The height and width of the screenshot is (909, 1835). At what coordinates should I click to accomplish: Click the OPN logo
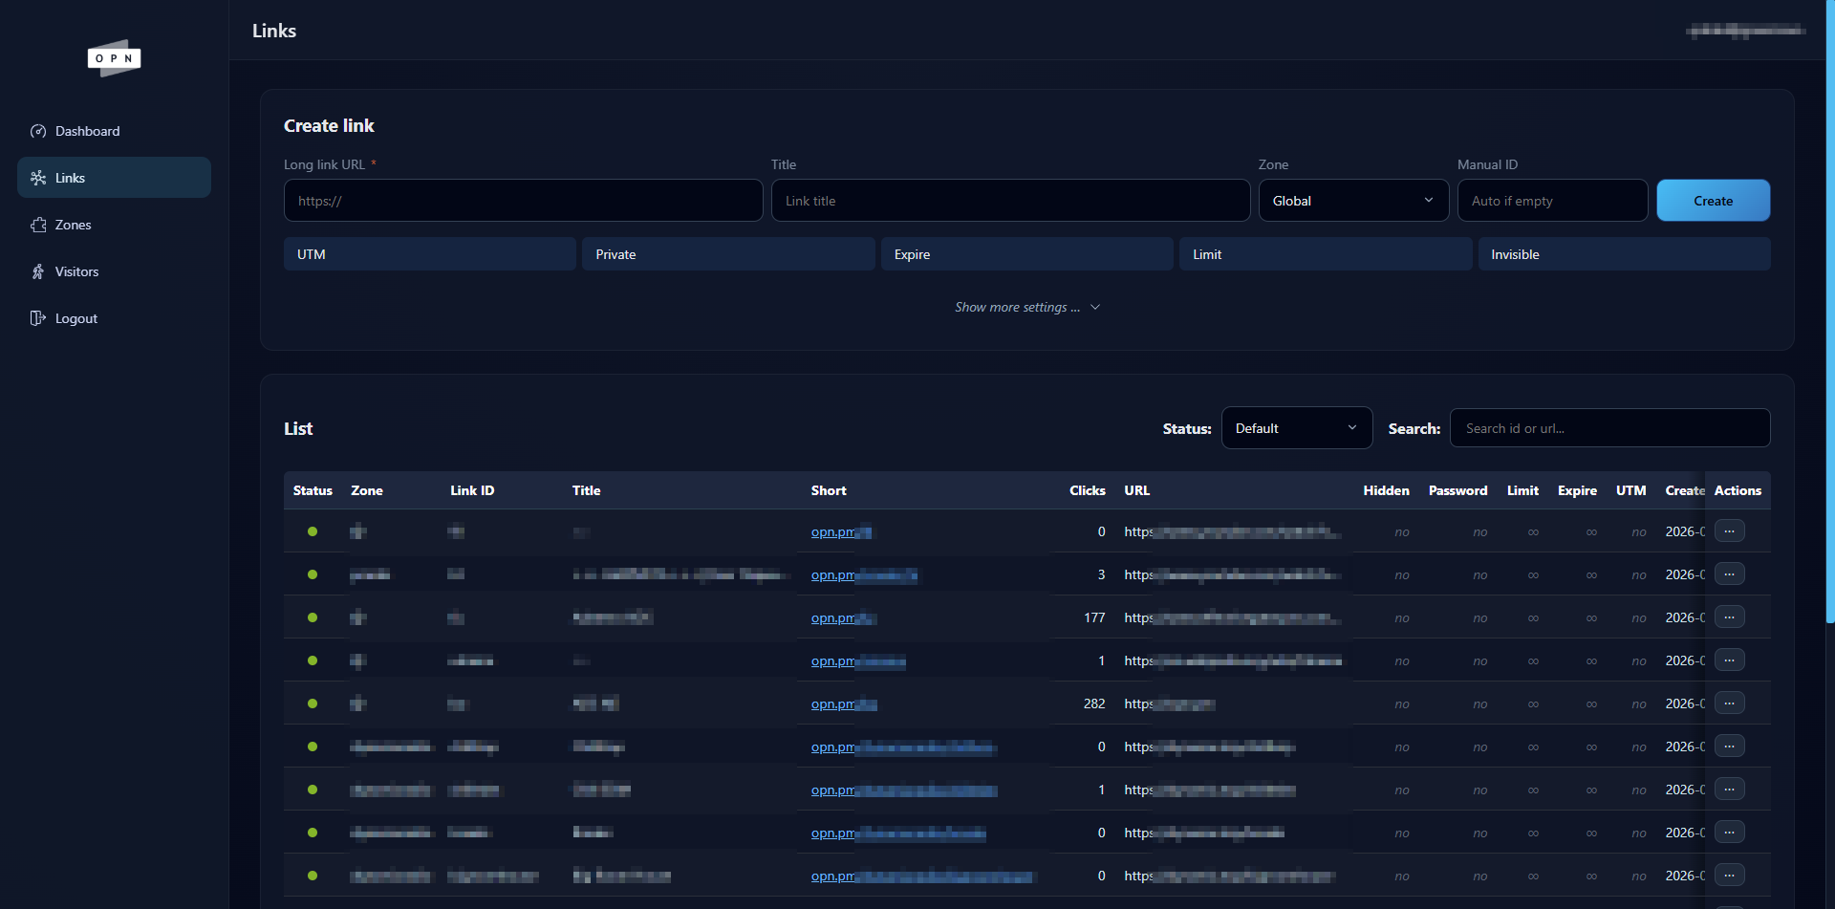pos(114,58)
